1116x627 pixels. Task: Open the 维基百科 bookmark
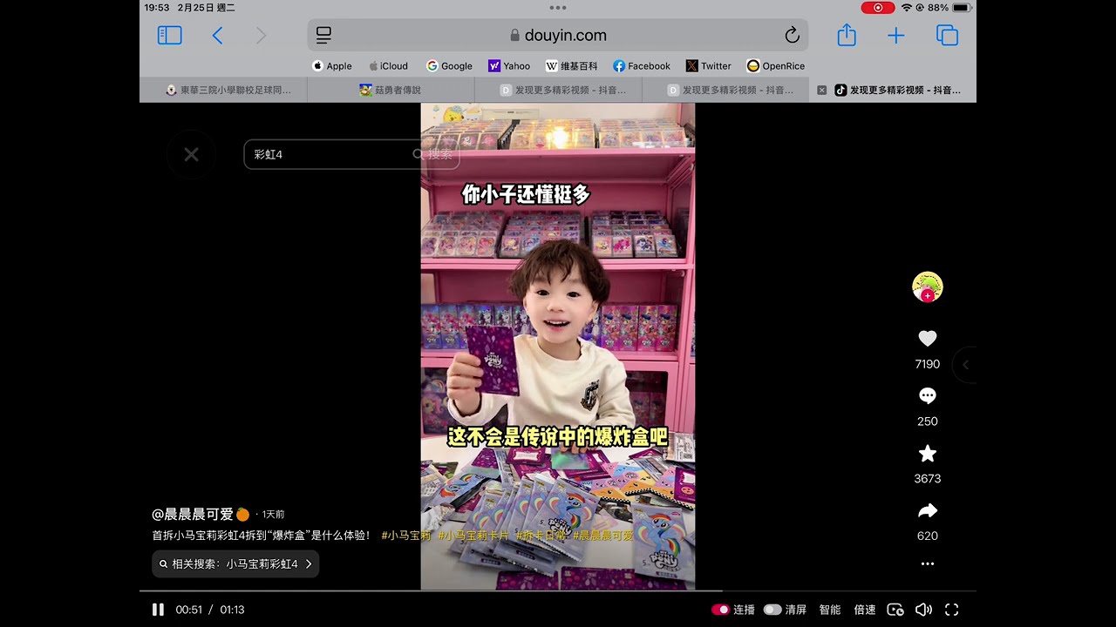[572, 66]
